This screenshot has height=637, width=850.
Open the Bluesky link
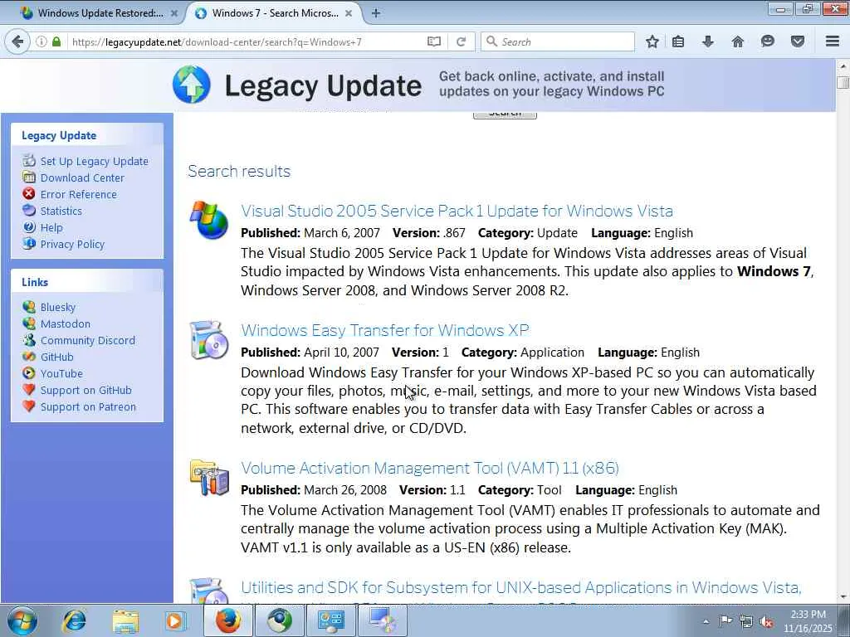[x=57, y=307]
